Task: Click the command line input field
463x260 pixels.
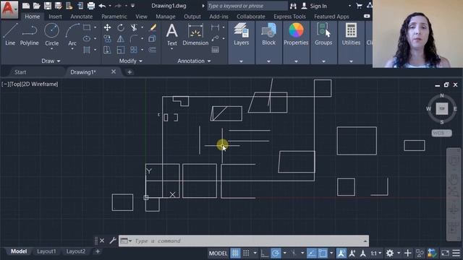Action: click(244, 240)
